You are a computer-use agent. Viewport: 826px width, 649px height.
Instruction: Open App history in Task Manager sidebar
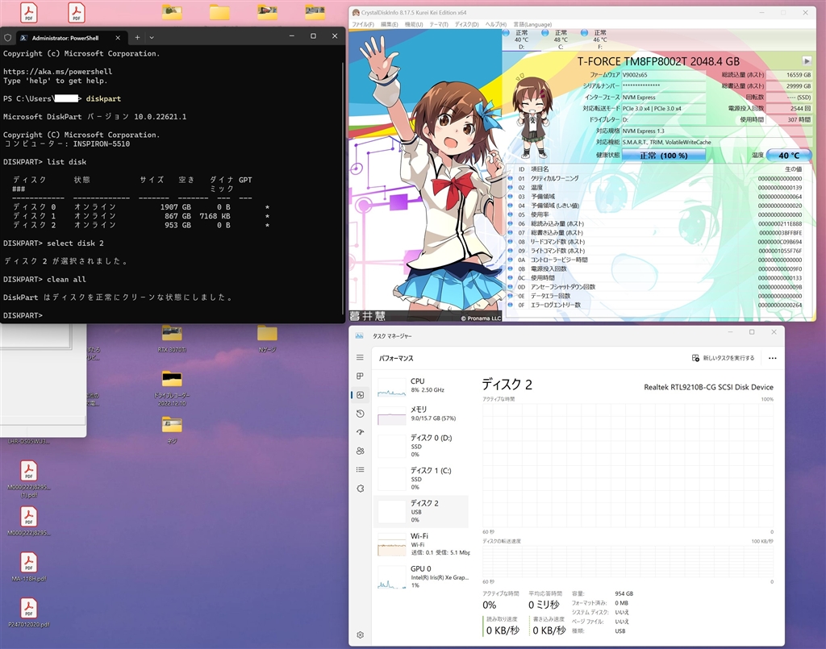tap(361, 414)
